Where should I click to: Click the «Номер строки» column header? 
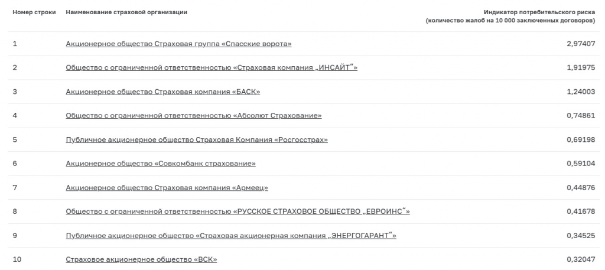point(34,12)
